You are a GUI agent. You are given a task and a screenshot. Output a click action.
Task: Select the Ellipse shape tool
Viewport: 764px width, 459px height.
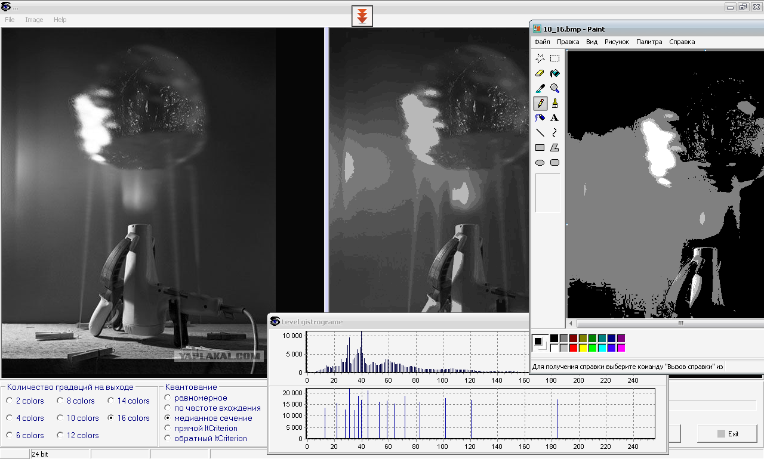[540, 163]
